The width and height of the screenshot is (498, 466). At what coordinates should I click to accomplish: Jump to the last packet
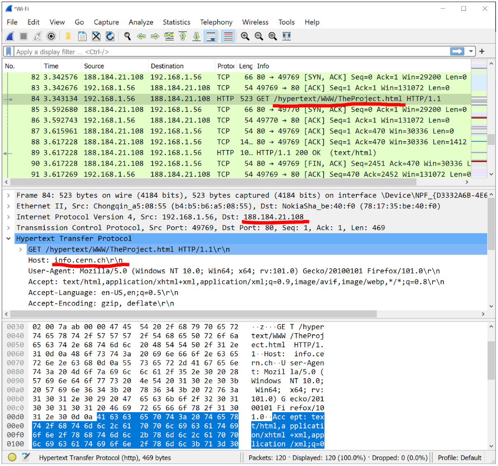coord(197,37)
